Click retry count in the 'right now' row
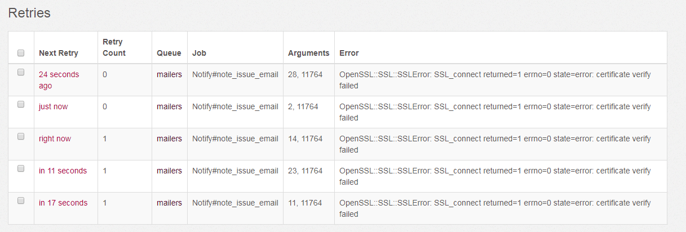Viewport: 686px width, 232px height. click(x=105, y=139)
